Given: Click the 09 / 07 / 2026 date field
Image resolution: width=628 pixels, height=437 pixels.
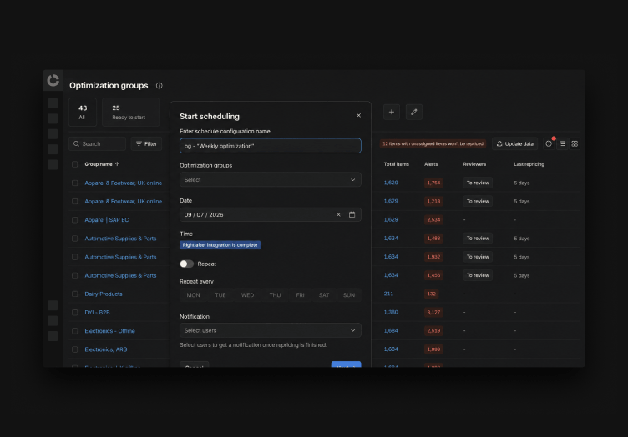Looking at the screenshot, I should click(x=271, y=214).
